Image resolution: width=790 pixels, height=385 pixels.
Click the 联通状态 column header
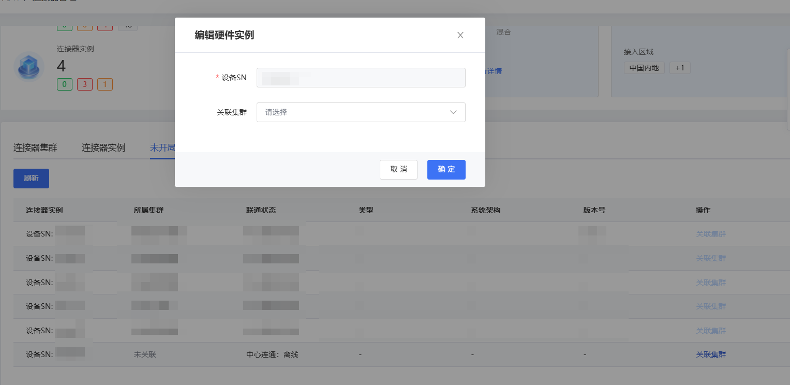pyautogui.click(x=261, y=210)
